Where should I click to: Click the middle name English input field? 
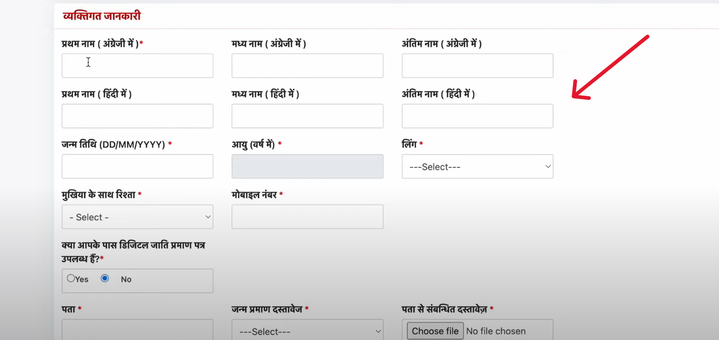pos(307,65)
